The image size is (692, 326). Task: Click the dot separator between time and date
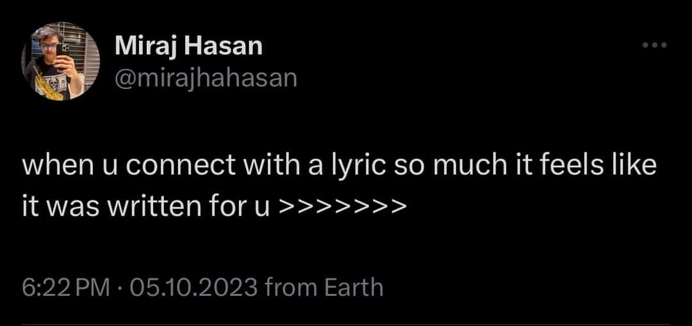click(x=119, y=288)
